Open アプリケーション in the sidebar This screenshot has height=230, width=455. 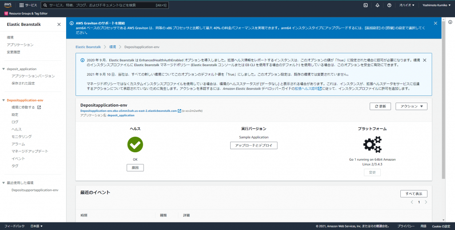(x=20, y=45)
